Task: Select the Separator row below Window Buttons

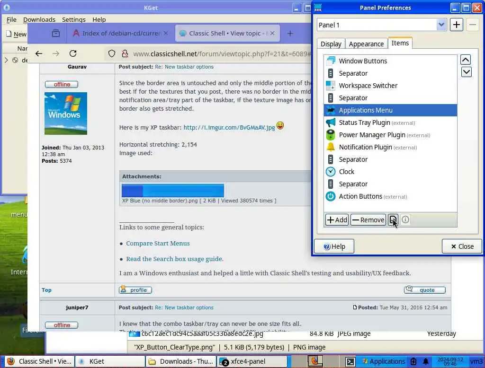Action: point(390,73)
